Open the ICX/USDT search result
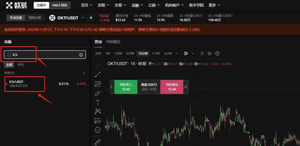 coord(45,84)
